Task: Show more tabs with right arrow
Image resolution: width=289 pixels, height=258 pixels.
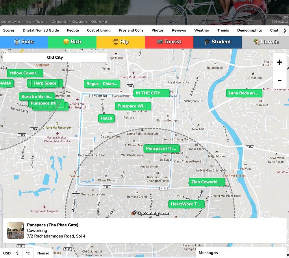Action: [x=285, y=31]
